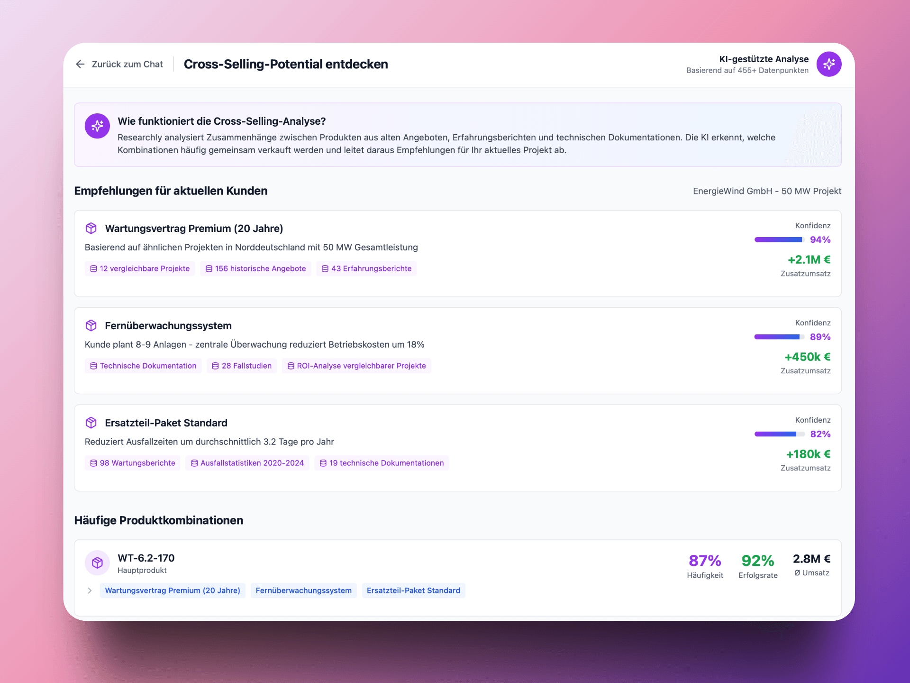Click package icon beside Wartungsvertrag Premium heading
The height and width of the screenshot is (683, 910).
(x=91, y=228)
